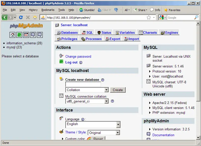Image resolution: width=201 pixels, height=146 pixels.
Task: Open the Server: localhost link
Action: [74, 25]
